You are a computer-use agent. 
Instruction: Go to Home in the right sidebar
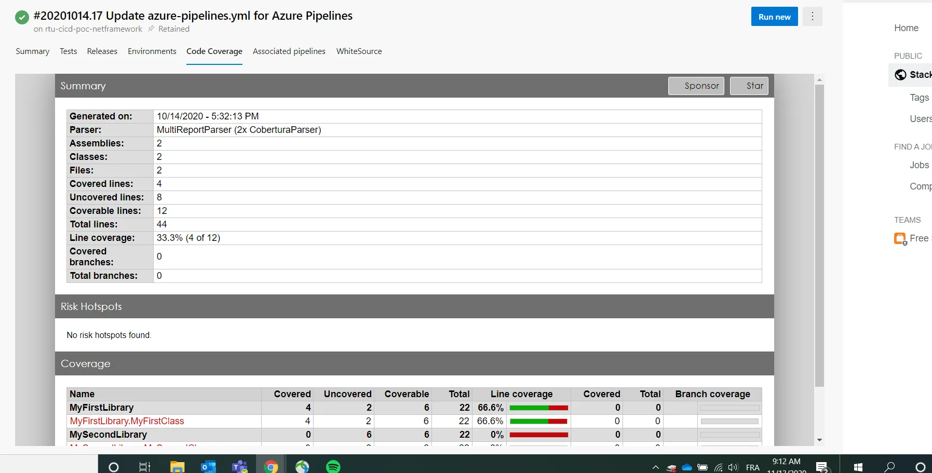907,28
